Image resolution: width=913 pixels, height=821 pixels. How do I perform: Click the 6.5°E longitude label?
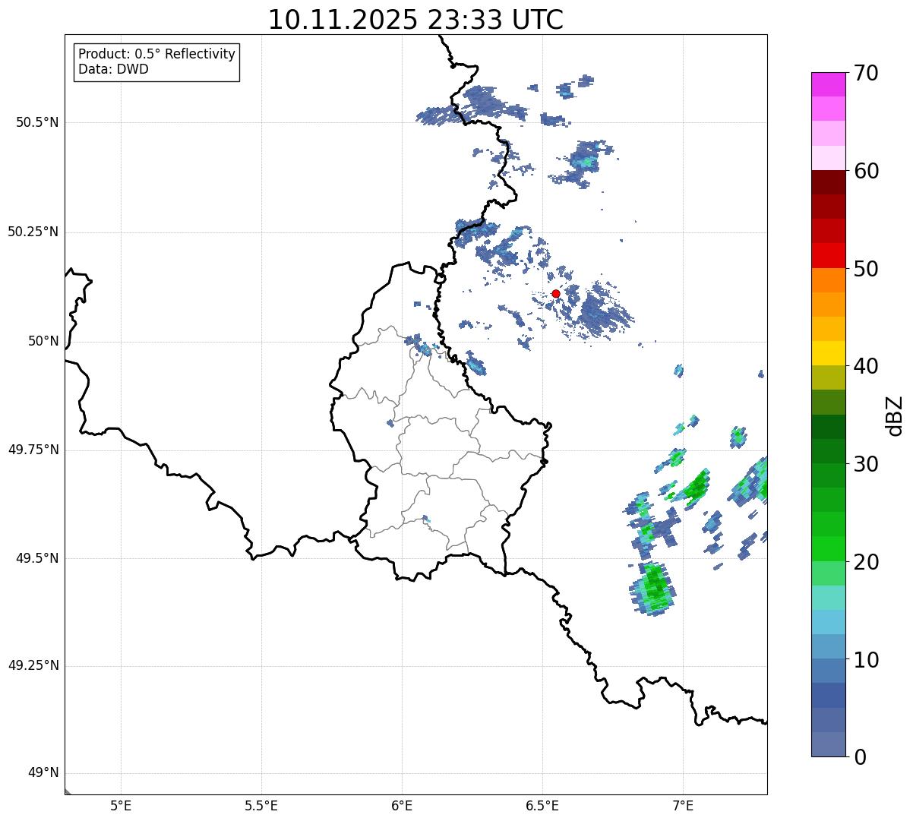[x=542, y=805]
